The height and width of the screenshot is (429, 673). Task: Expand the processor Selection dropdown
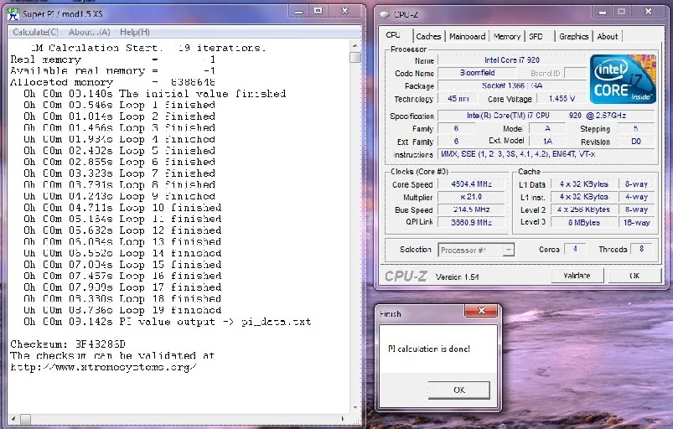pos(508,250)
